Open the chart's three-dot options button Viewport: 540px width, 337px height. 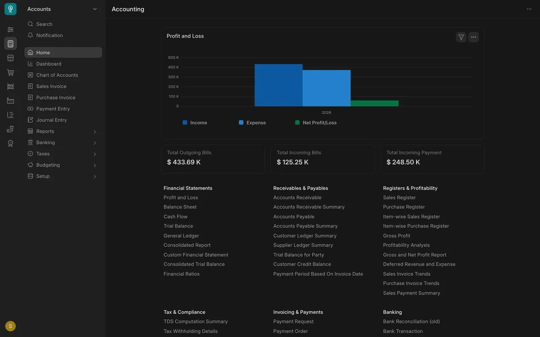point(474,37)
